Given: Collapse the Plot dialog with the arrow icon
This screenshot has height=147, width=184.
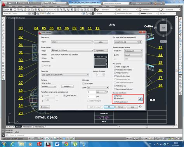Looking at the screenshot, I should (140, 107).
